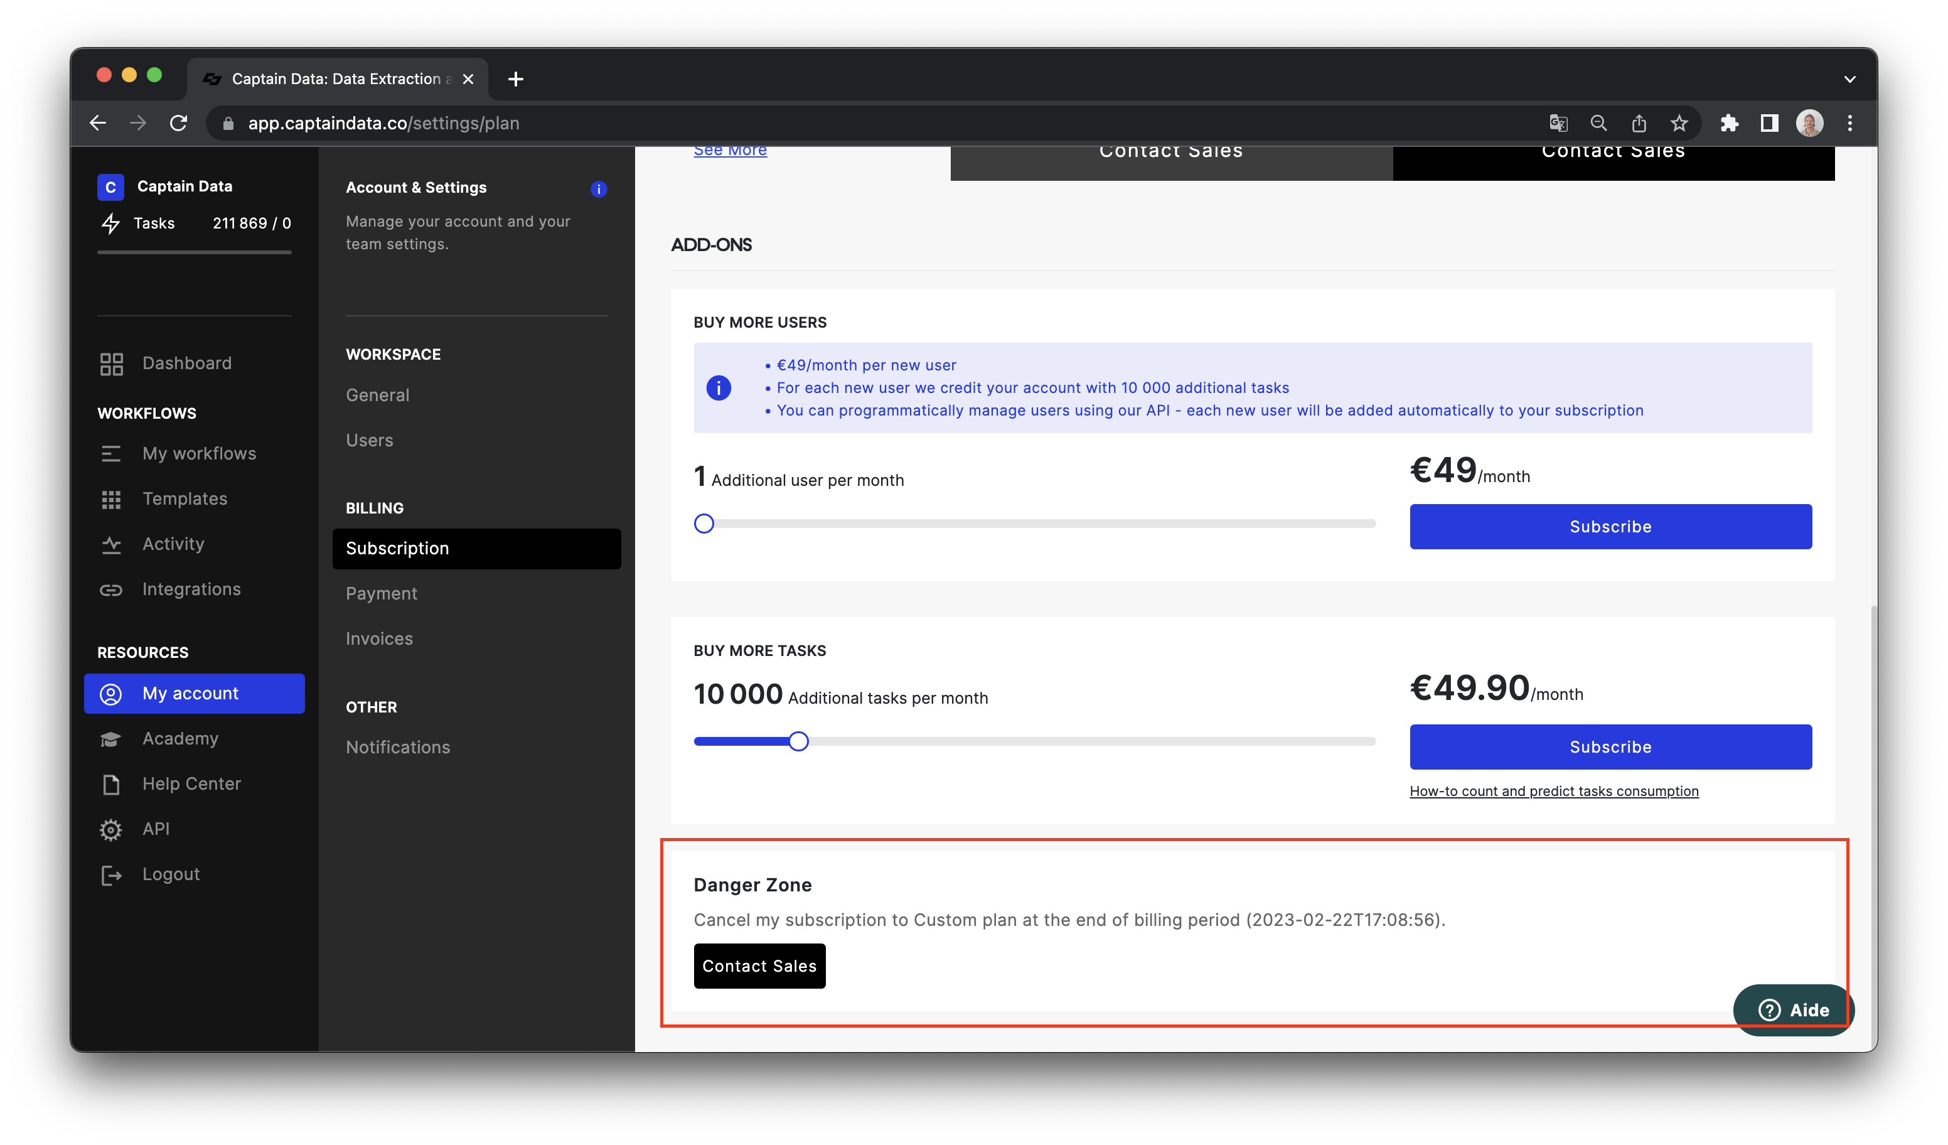Image resolution: width=1948 pixels, height=1145 pixels.
Task: Click the zoom magnifier icon in address bar
Action: (1598, 123)
